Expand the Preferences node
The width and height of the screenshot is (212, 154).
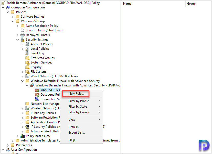click(x=8, y=145)
